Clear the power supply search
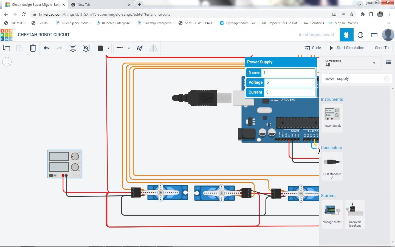 coord(386,79)
